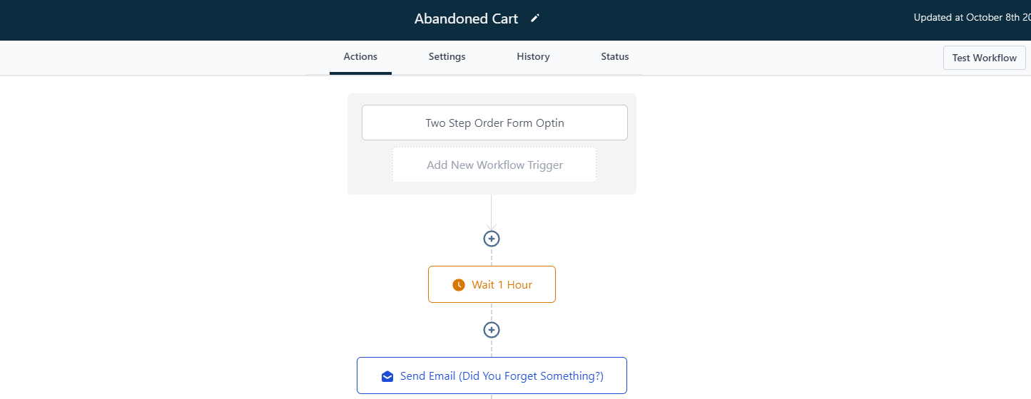This screenshot has height=399, width=1031.
Task: Click the Updated at October 8th timestamp
Action: pos(971,18)
